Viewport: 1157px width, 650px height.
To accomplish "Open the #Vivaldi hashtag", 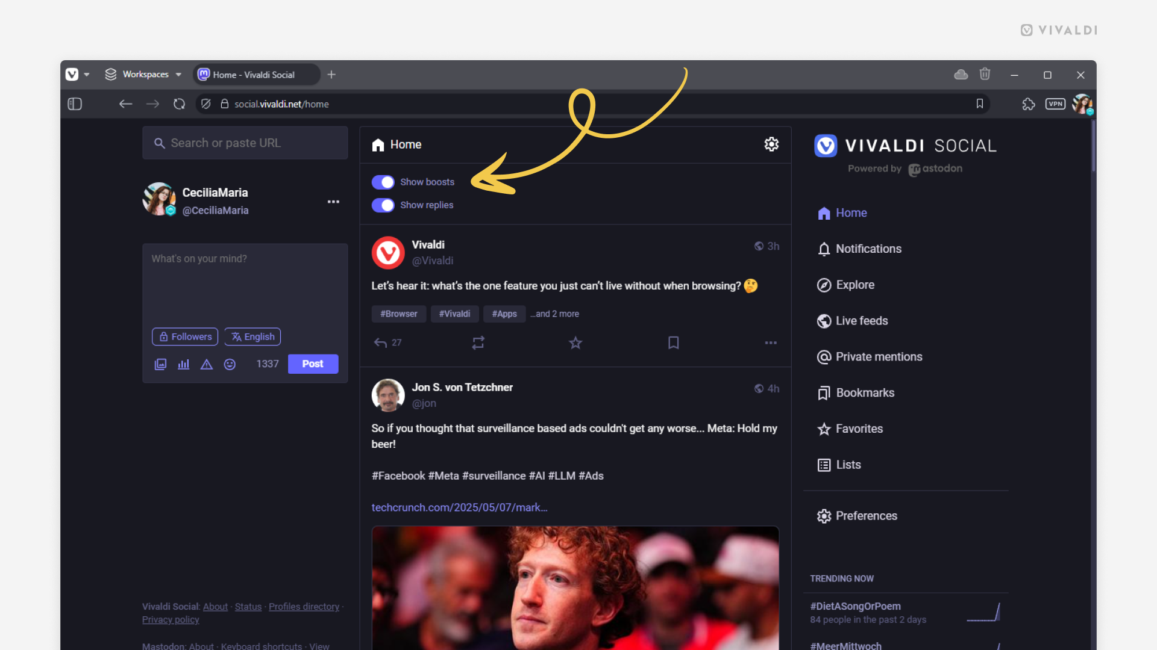I will click(454, 314).
